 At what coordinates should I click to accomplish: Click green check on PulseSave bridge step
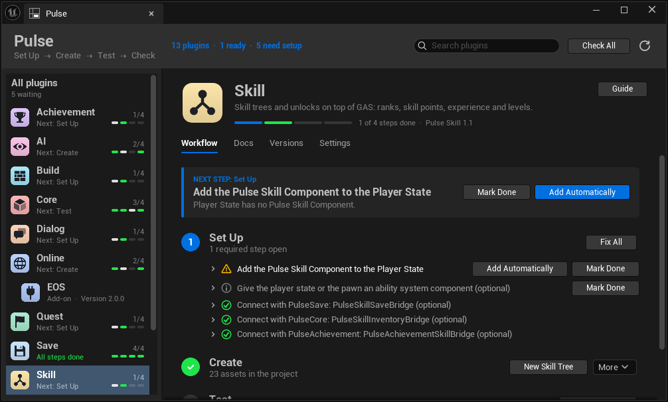[226, 305]
